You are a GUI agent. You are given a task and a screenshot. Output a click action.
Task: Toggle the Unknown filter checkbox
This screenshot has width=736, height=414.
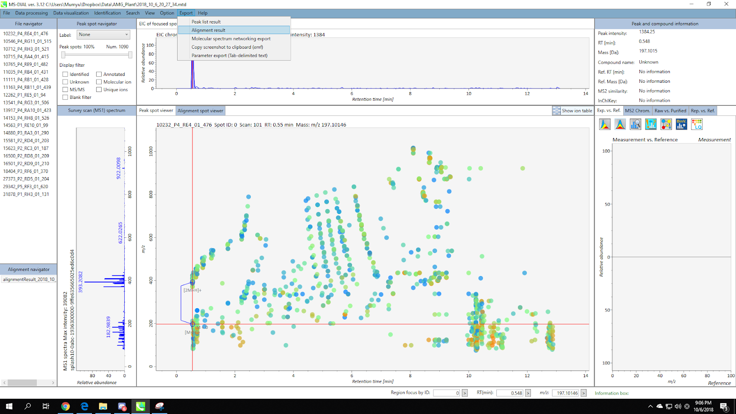tap(65, 82)
